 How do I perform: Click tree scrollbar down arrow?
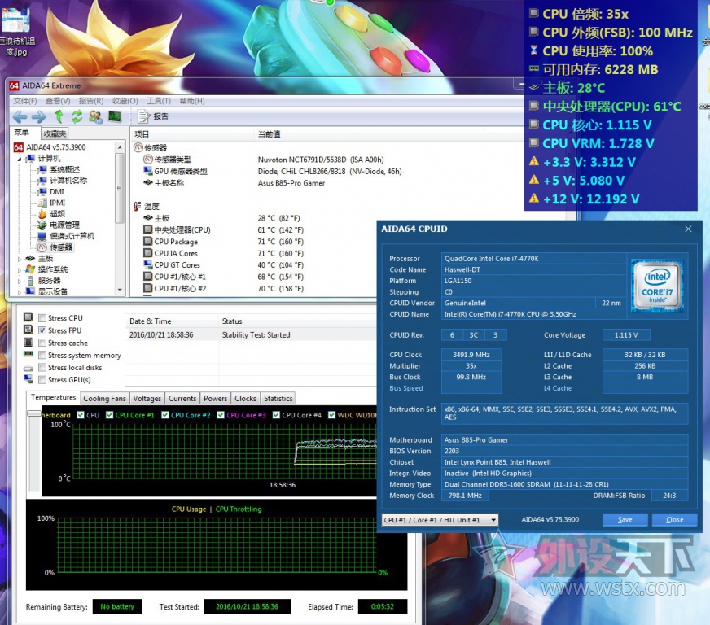(x=120, y=290)
